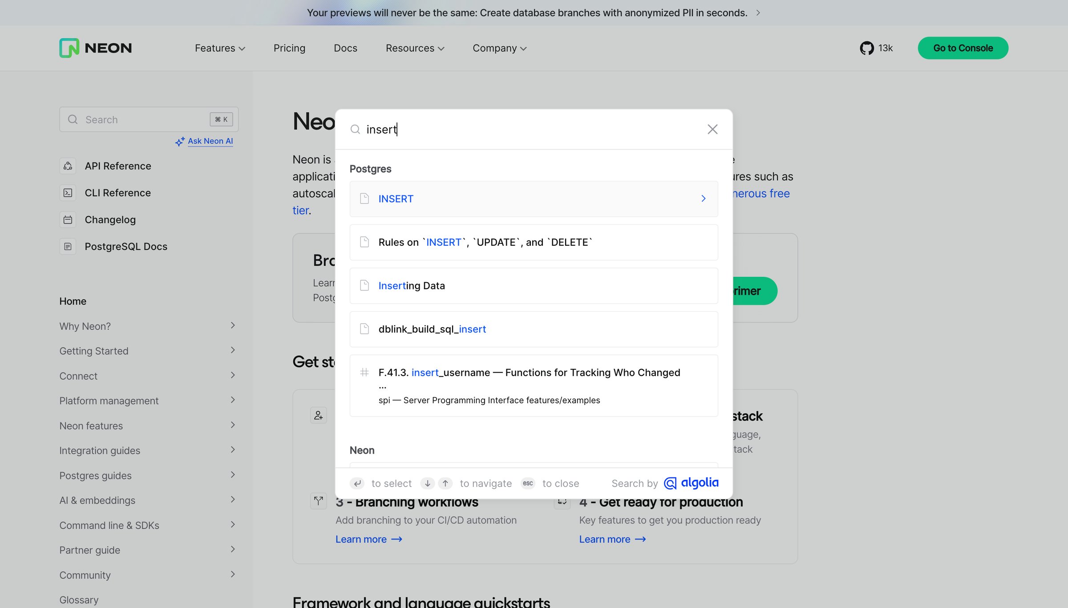The image size is (1068, 608).
Task: Click Learn more under Branching workflows
Action: 369,539
